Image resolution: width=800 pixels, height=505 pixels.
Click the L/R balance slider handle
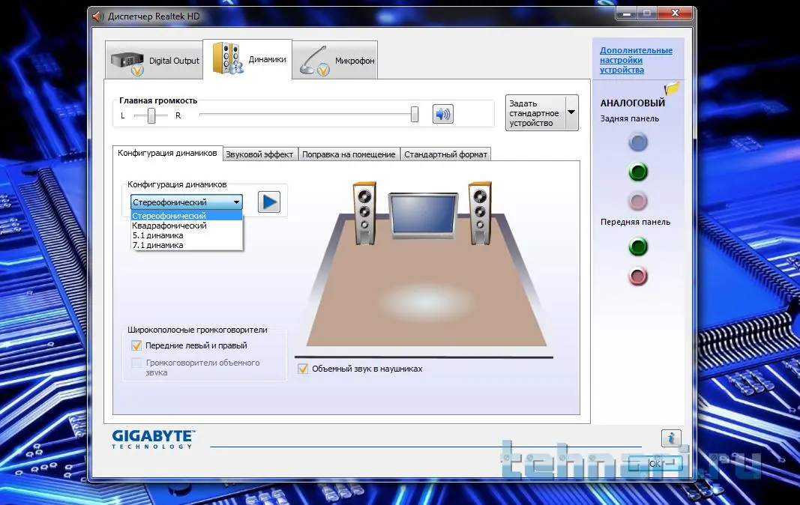coord(151,116)
